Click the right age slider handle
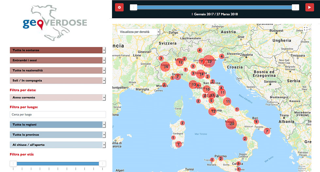Viewport: 320px width, 172px height. (102, 164)
